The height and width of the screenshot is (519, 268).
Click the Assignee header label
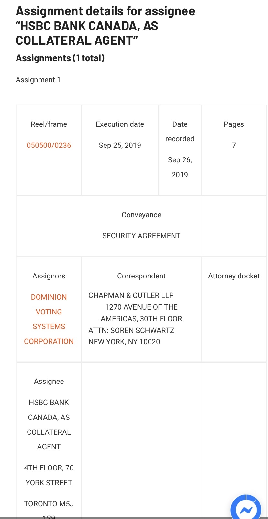tap(49, 382)
